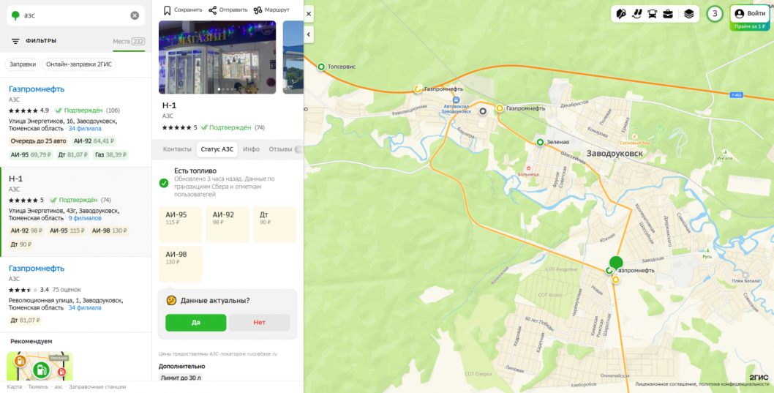Image resolution: width=774 pixels, height=393 pixels.
Task: Click the Газ 38,39 ₽ price chip
Action: pos(110,155)
